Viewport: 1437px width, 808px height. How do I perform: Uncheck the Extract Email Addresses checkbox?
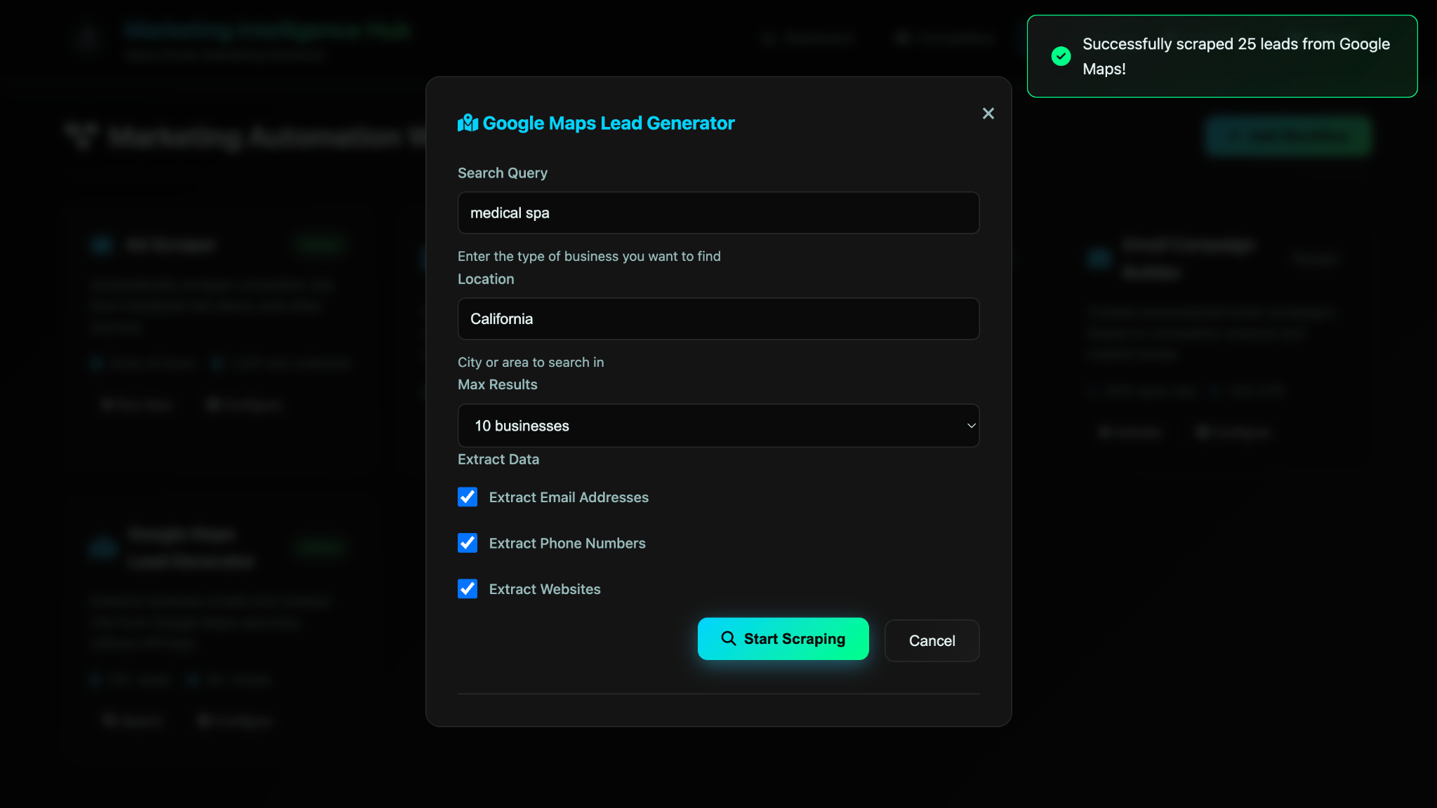point(468,497)
